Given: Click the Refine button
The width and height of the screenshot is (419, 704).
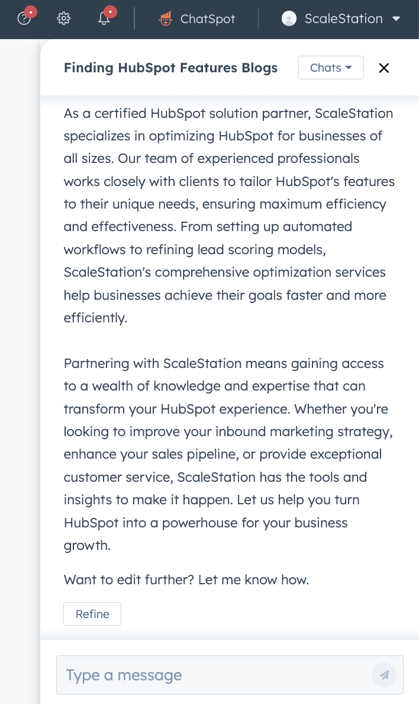Looking at the screenshot, I should pyautogui.click(x=92, y=614).
